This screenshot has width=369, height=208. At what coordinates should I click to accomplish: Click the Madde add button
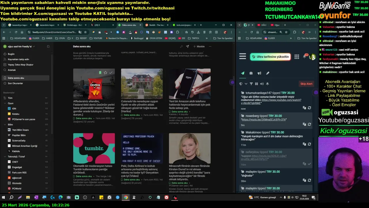199,47
